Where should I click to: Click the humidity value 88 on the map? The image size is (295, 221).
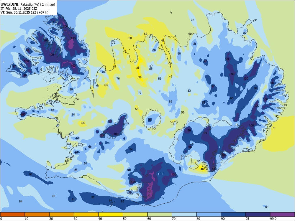[154, 50]
